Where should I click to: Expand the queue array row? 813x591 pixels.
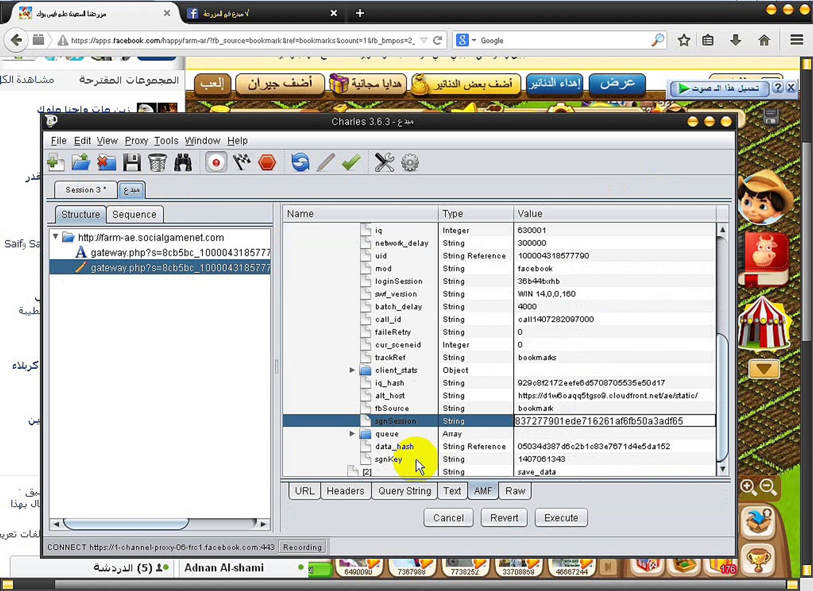352,434
